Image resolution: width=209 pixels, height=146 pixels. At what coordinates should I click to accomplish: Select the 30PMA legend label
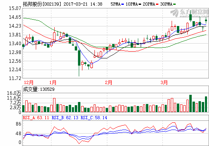[166, 4]
